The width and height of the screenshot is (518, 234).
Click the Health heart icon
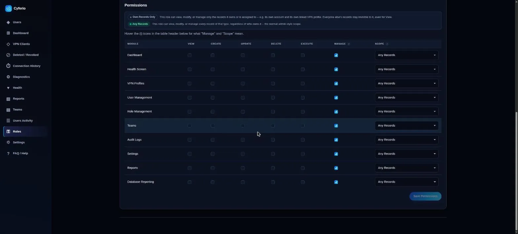pyautogui.click(x=8, y=88)
